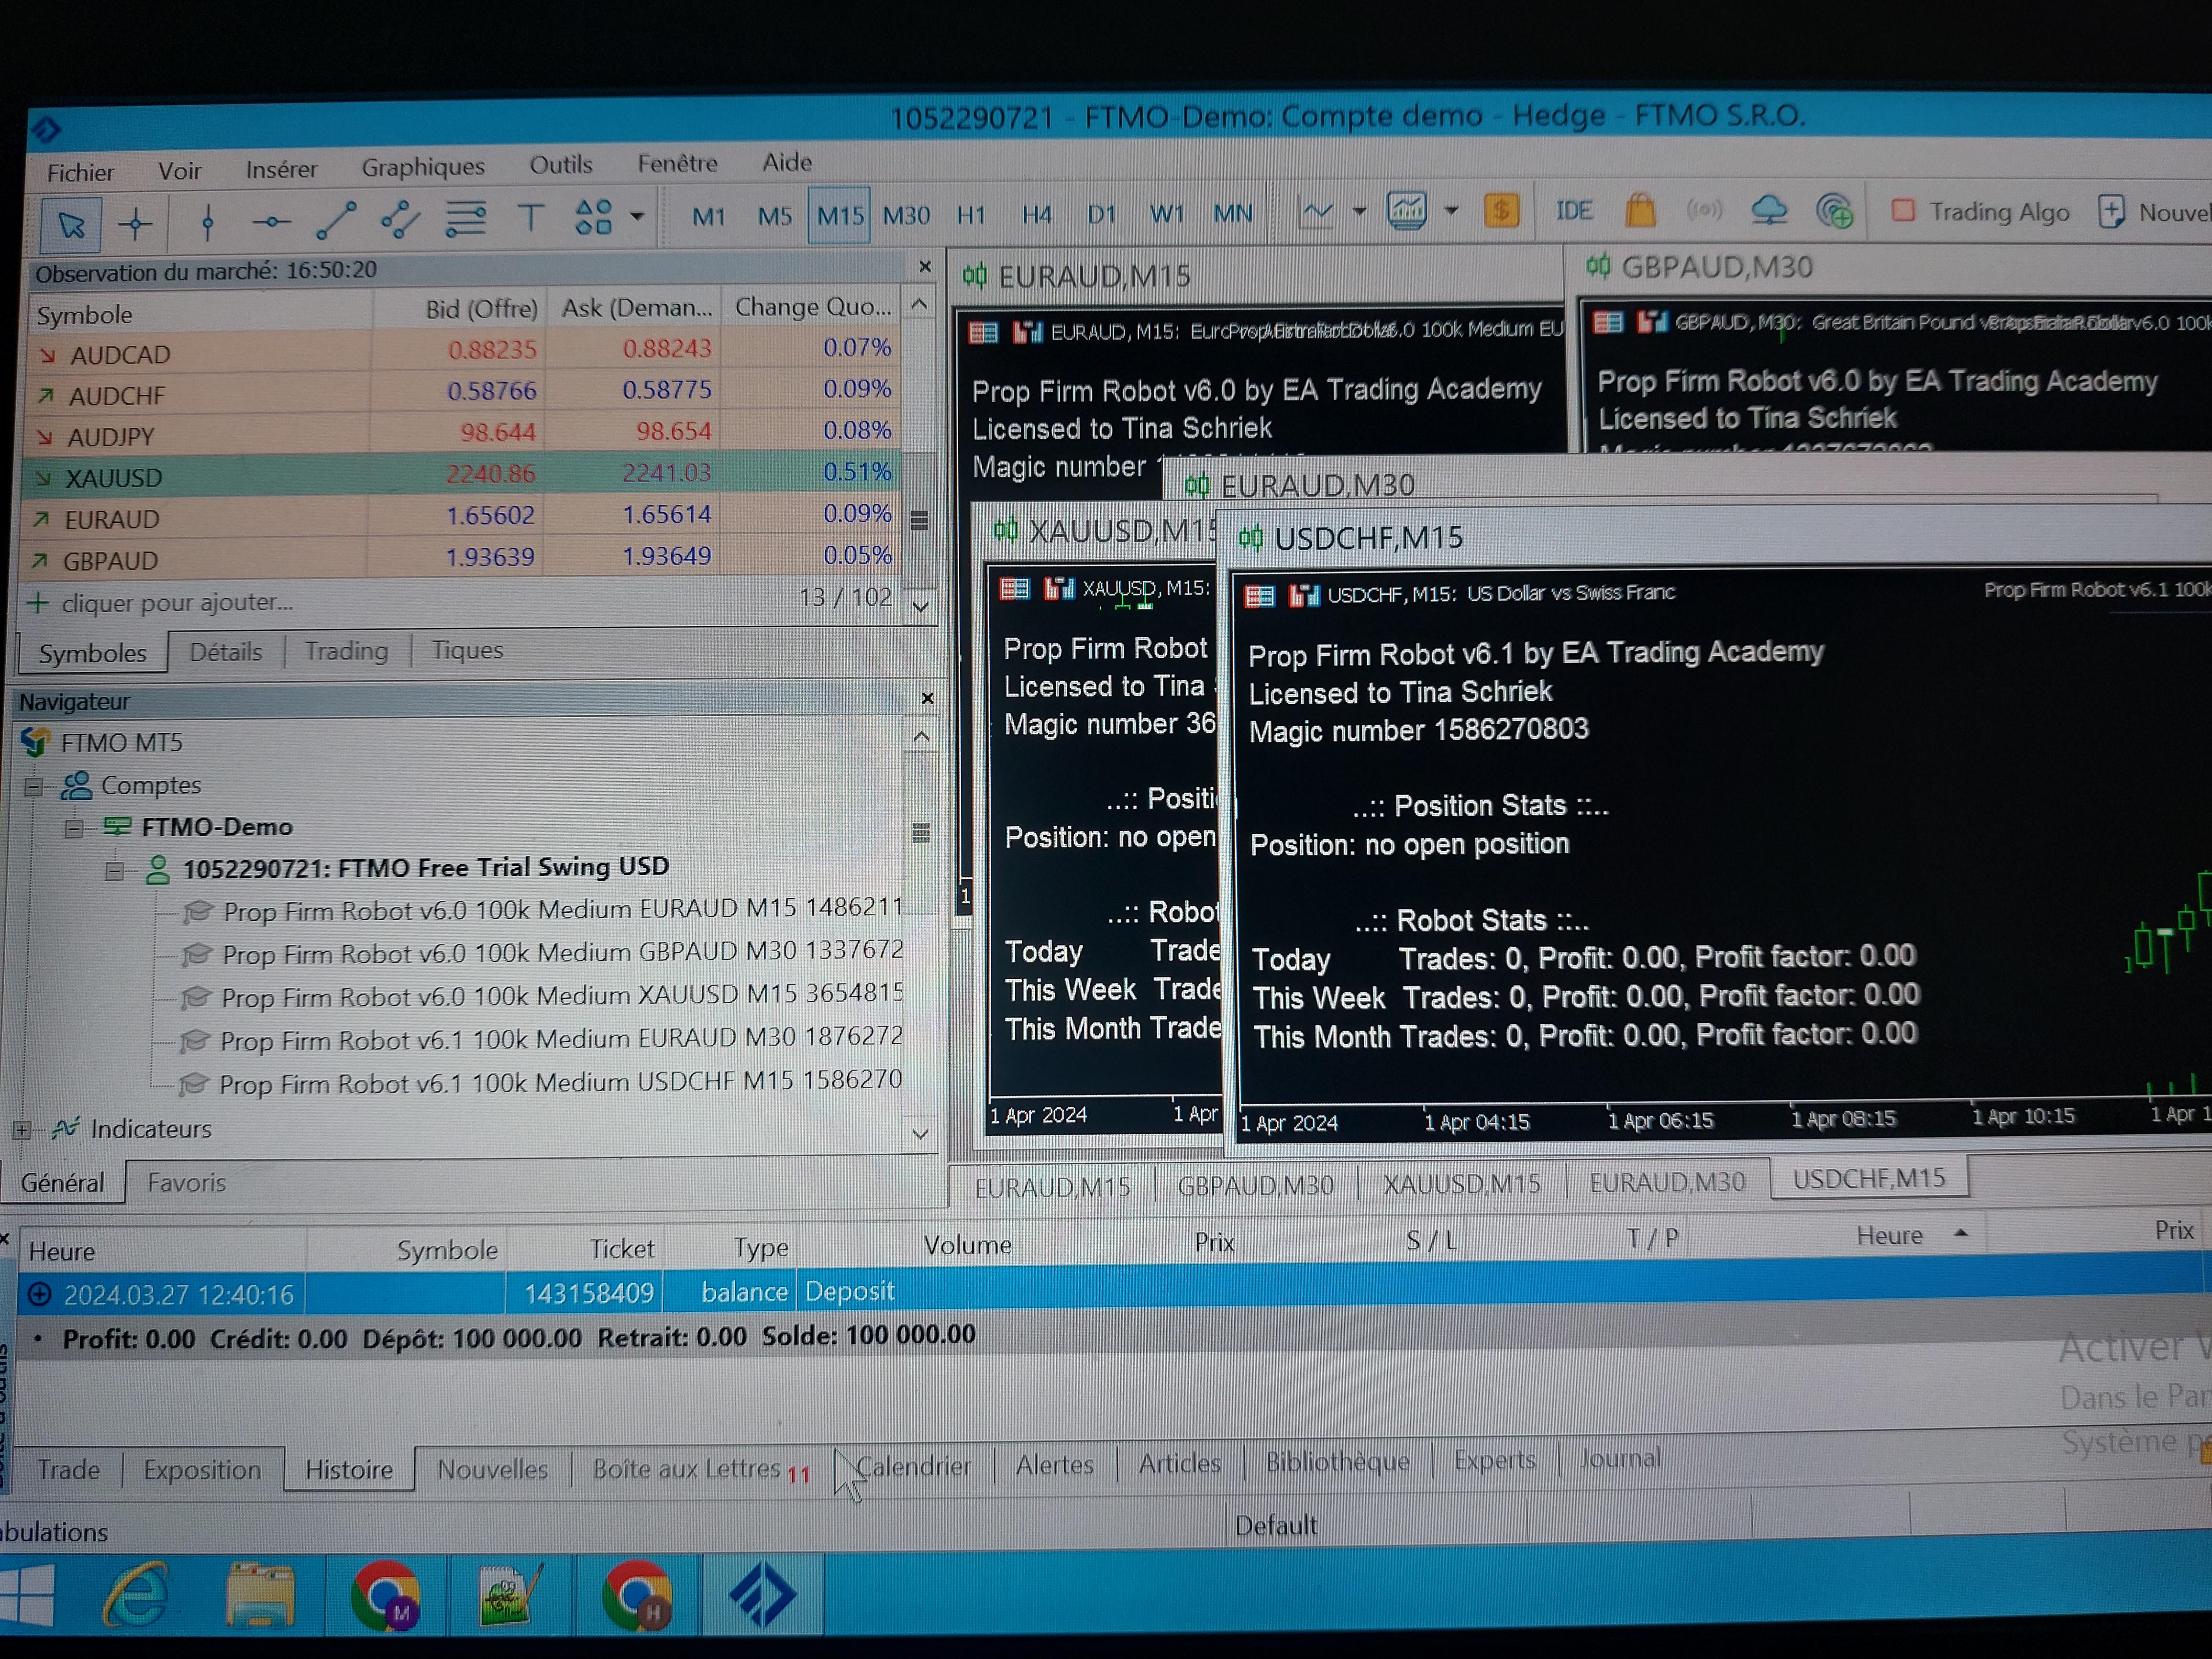
Task: Switch chart to D1 timeframe
Action: point(1102,214)
